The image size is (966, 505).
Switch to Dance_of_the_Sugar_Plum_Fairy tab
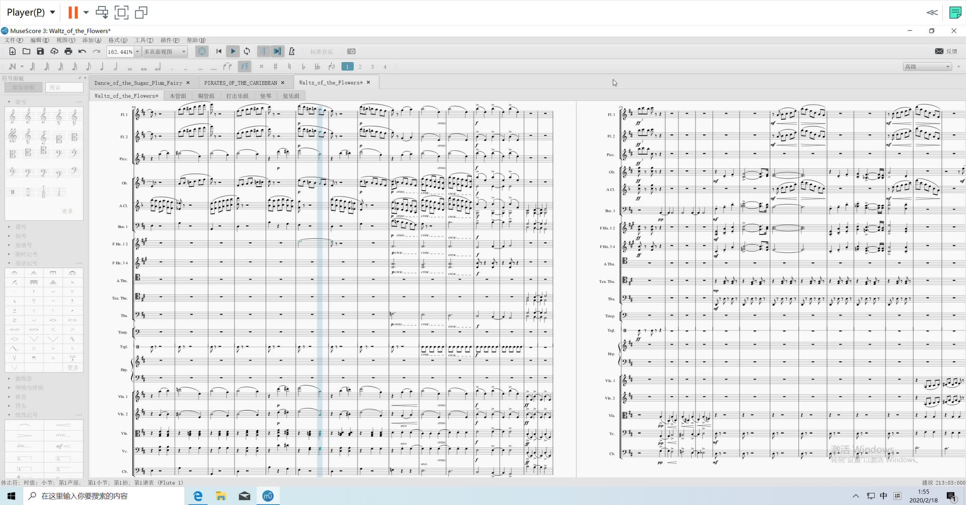pyautogui.click(x=138, y=82)
